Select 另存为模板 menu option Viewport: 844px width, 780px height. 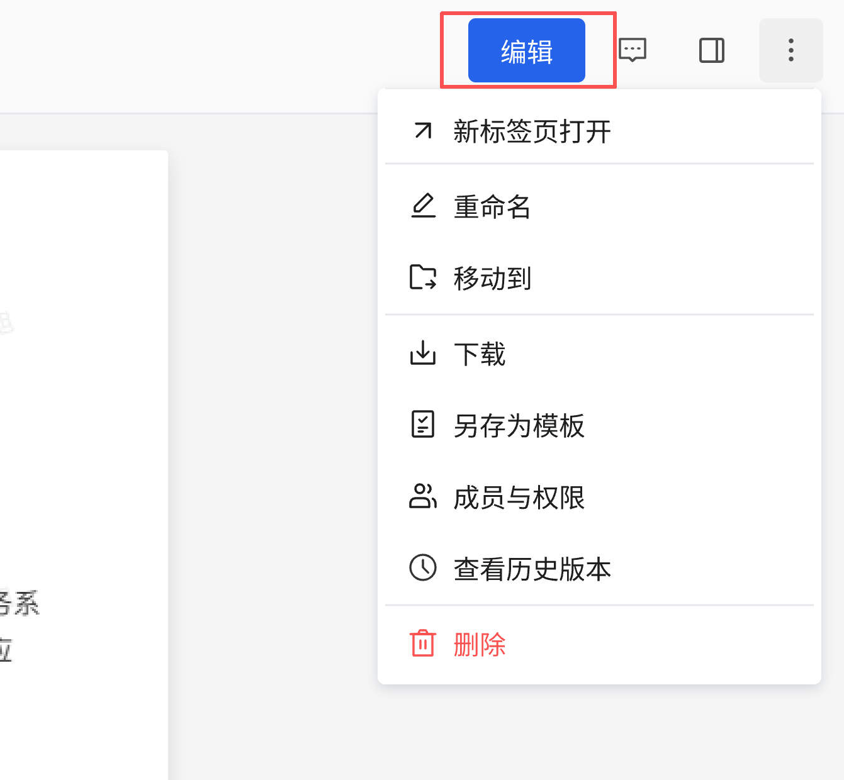pos(519,425)
